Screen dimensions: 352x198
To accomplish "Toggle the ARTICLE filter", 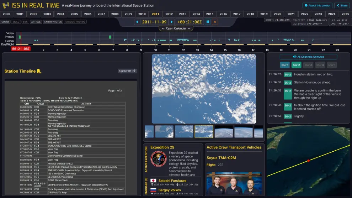I will [x=36, y=22].
